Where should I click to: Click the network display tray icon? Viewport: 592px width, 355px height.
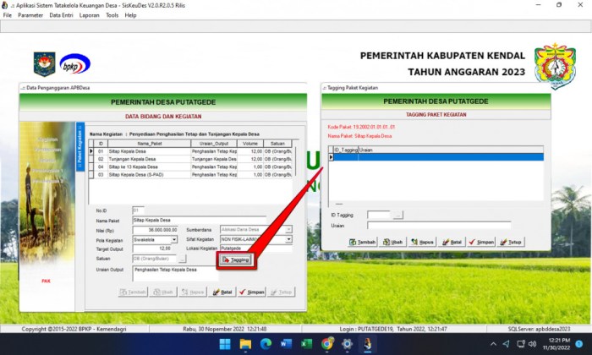pyautogui.click(x=521, y=344)
